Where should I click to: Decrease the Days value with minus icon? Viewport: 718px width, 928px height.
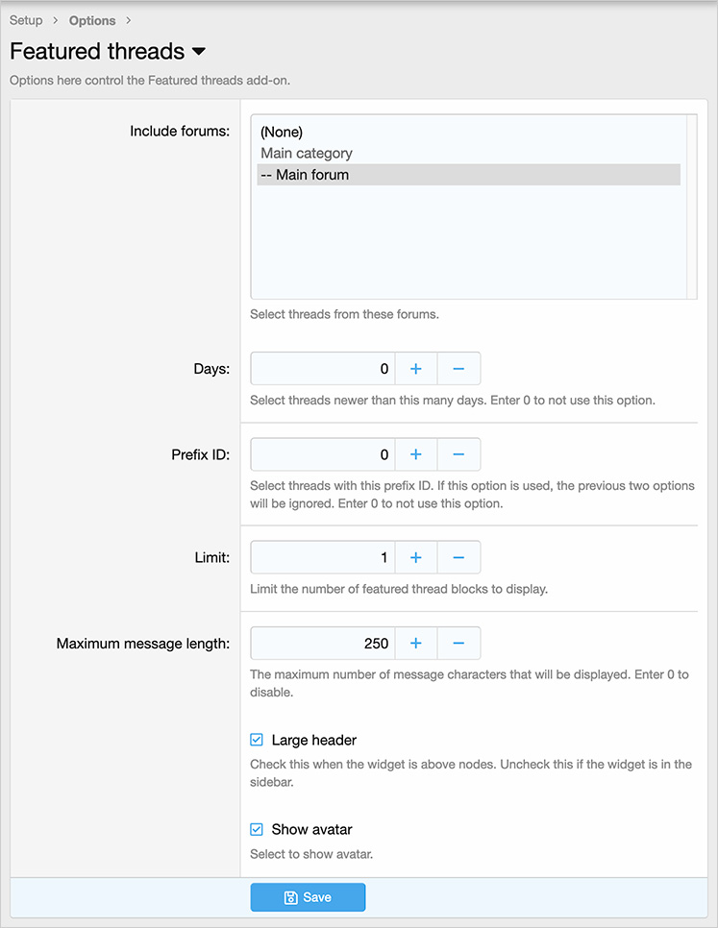(x=458, y=369)
